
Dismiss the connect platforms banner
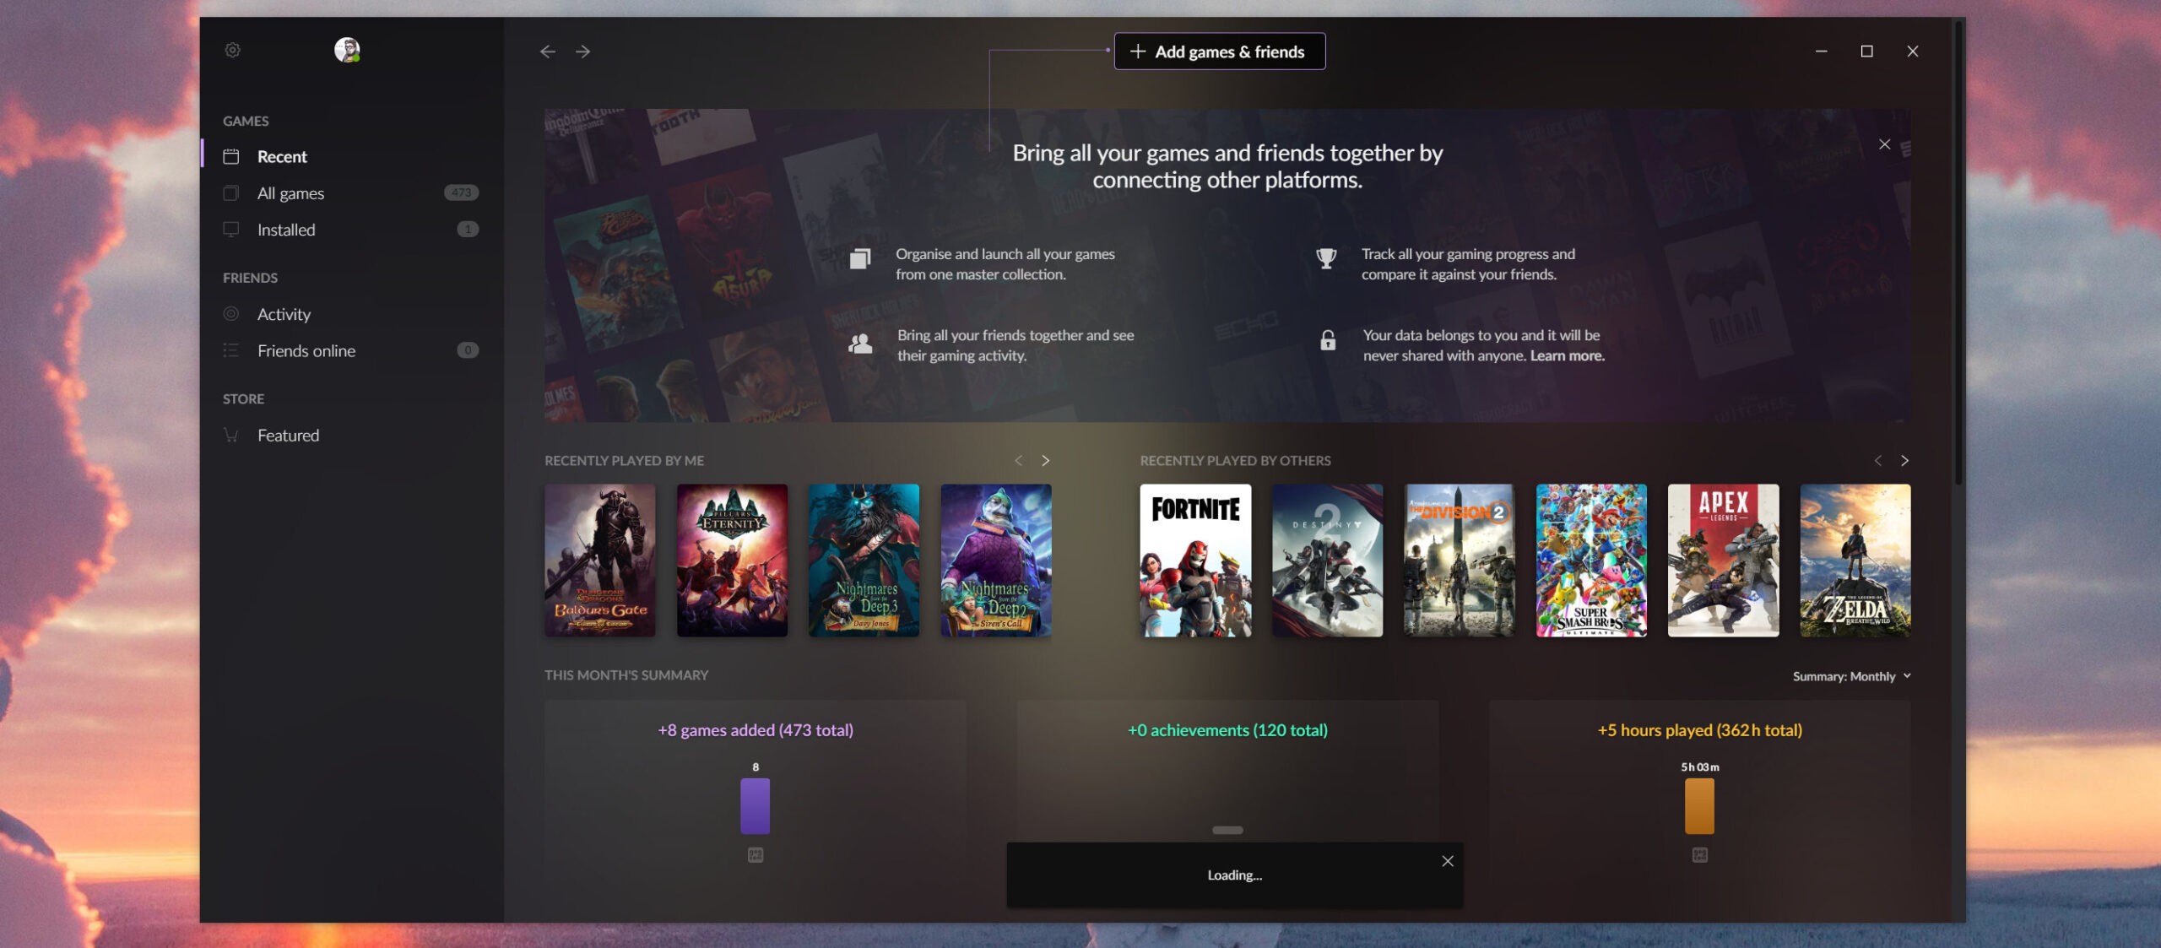coord(1885,144)
